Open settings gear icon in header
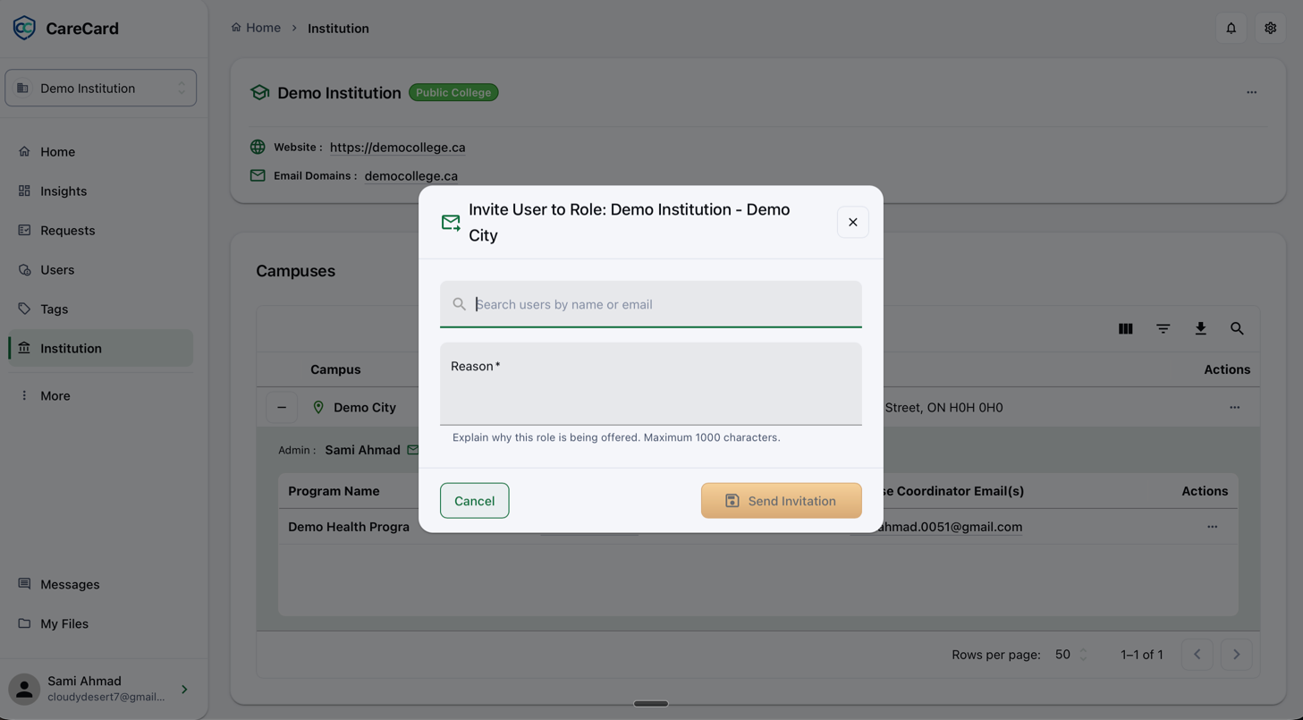 (x=1271, y=28)
